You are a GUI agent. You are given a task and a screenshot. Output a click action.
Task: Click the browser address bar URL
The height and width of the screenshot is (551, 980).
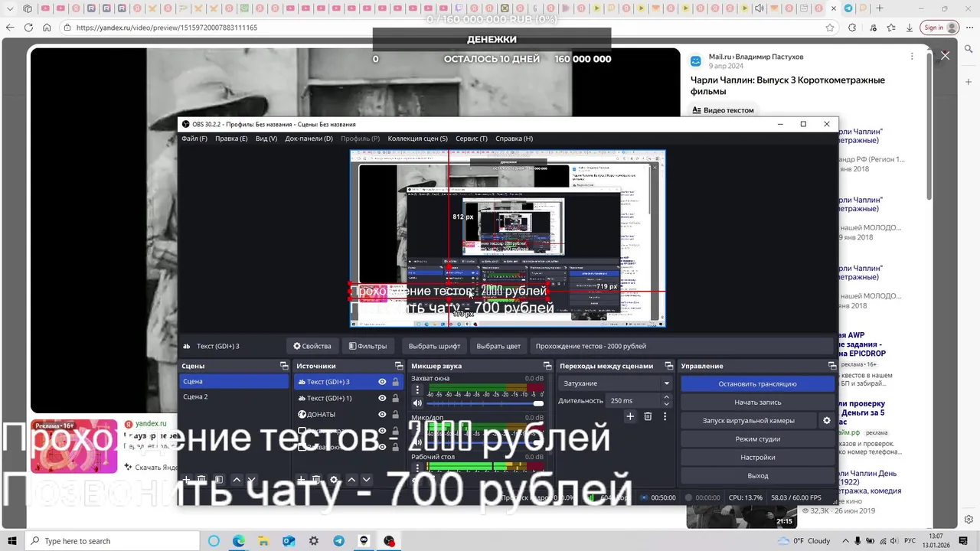pos(167,28)
